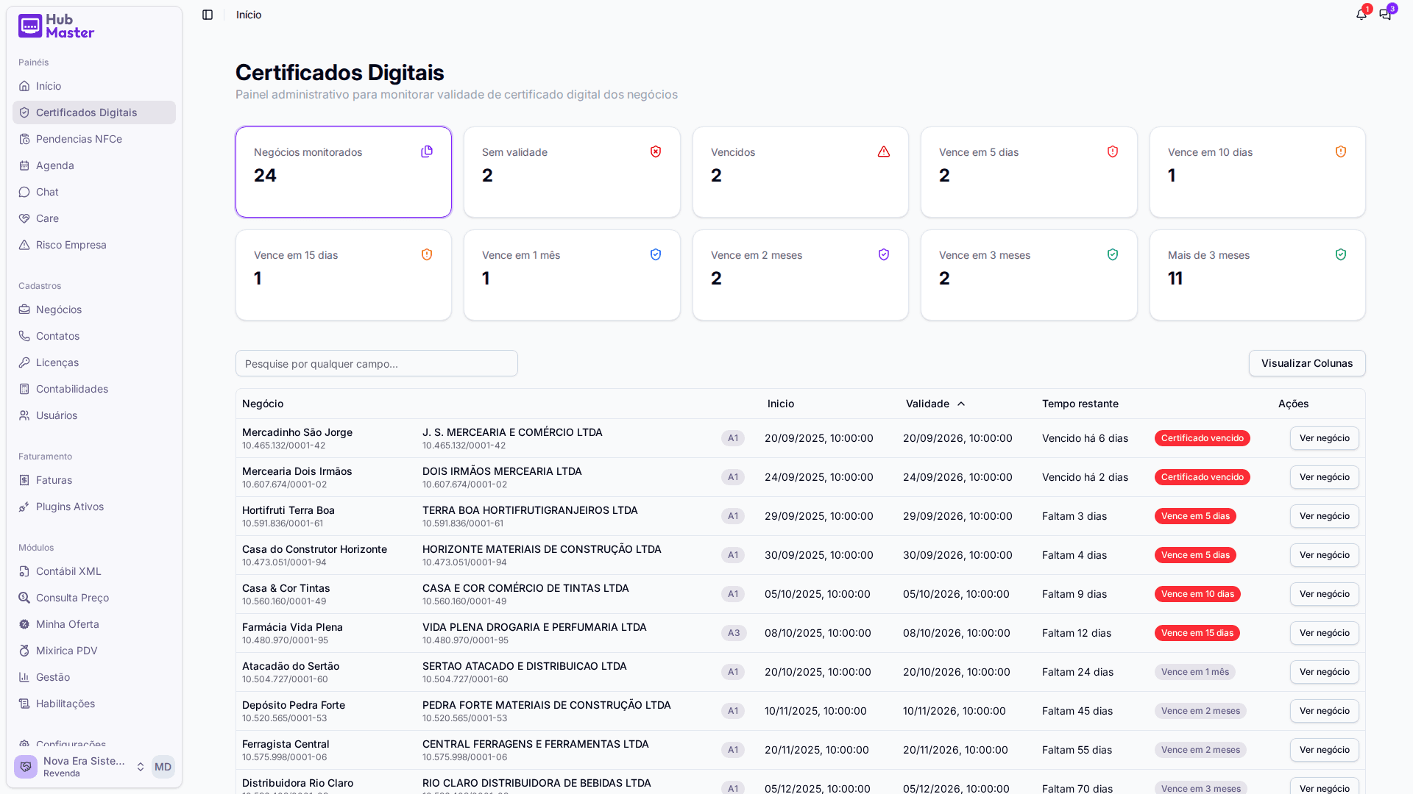Open Certificados Digitais in sidebar
The width and height of the screenshot is (1413, 794).
[x=94, y=112]
